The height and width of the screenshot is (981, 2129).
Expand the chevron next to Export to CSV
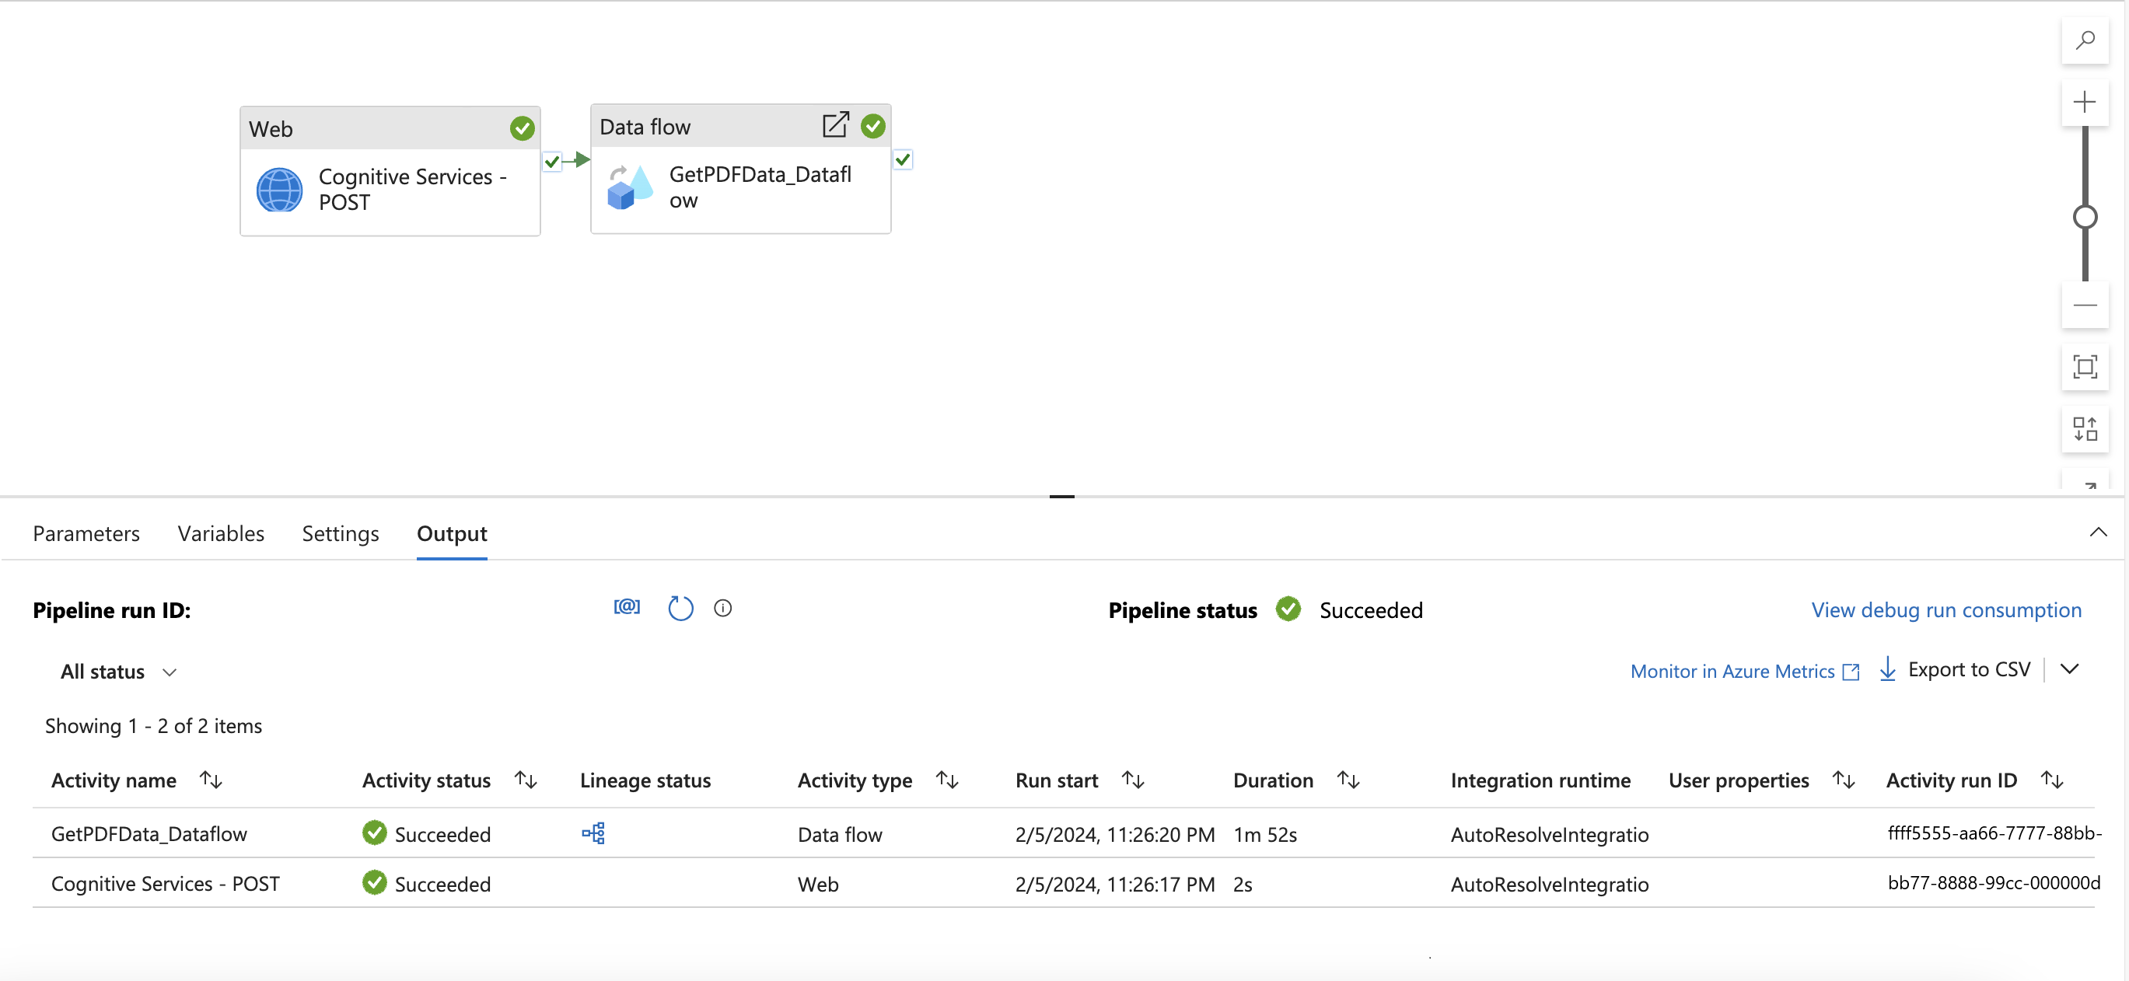(x=2068, y=669)
